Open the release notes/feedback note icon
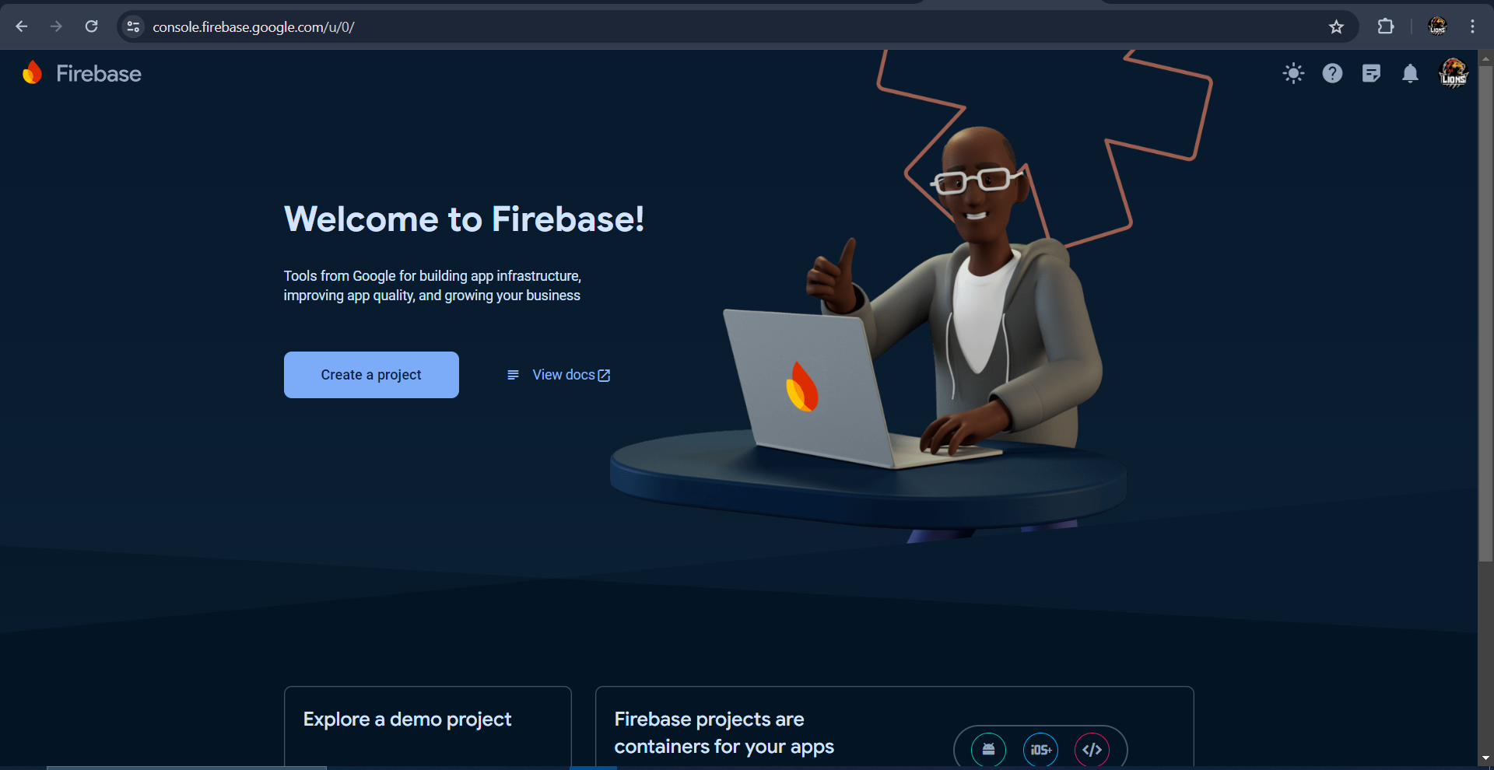The image size is (1494, 770). click(1371, 74)
